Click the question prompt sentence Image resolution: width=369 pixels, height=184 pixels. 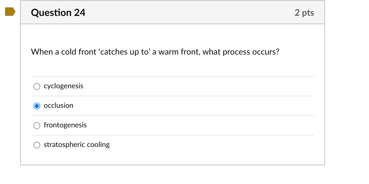coord(155,52)
